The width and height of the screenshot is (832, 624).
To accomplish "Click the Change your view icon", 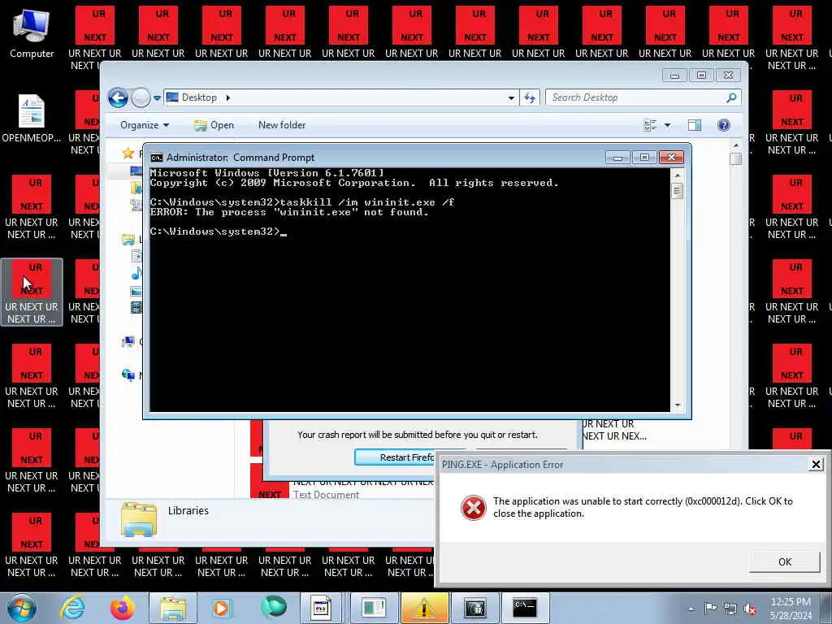I will pos(650,125).
